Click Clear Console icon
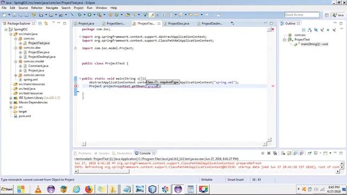The width and height of the screenshot is (347, 195). click(x=283, y=153)
